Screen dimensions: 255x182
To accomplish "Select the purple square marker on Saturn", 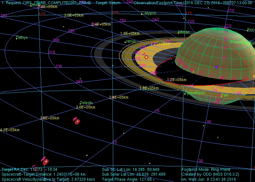I will [x=216, y=67].
